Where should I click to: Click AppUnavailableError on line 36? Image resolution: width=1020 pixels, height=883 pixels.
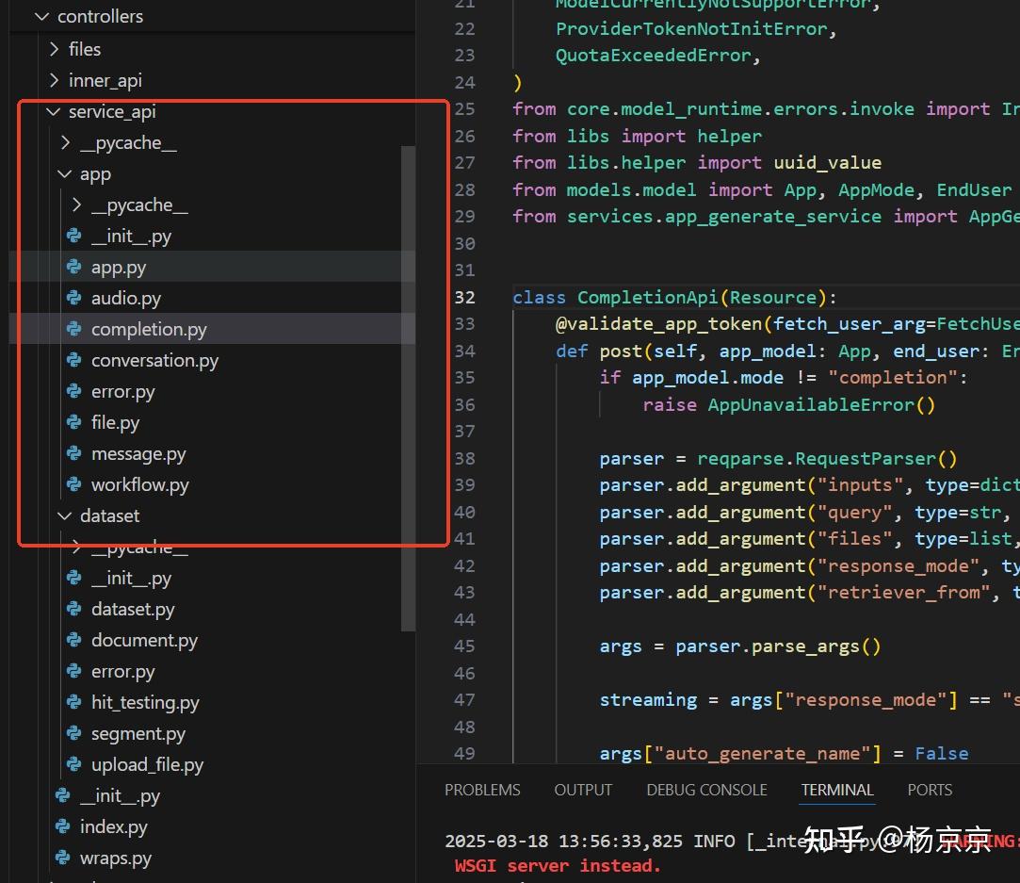pos(811,404)
